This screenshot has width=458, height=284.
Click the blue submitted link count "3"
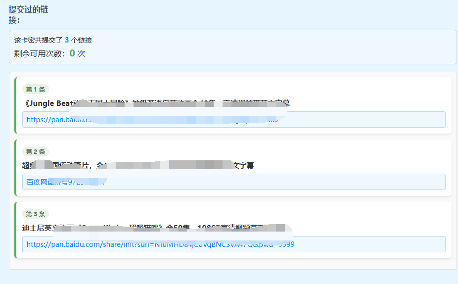[67, 40]
